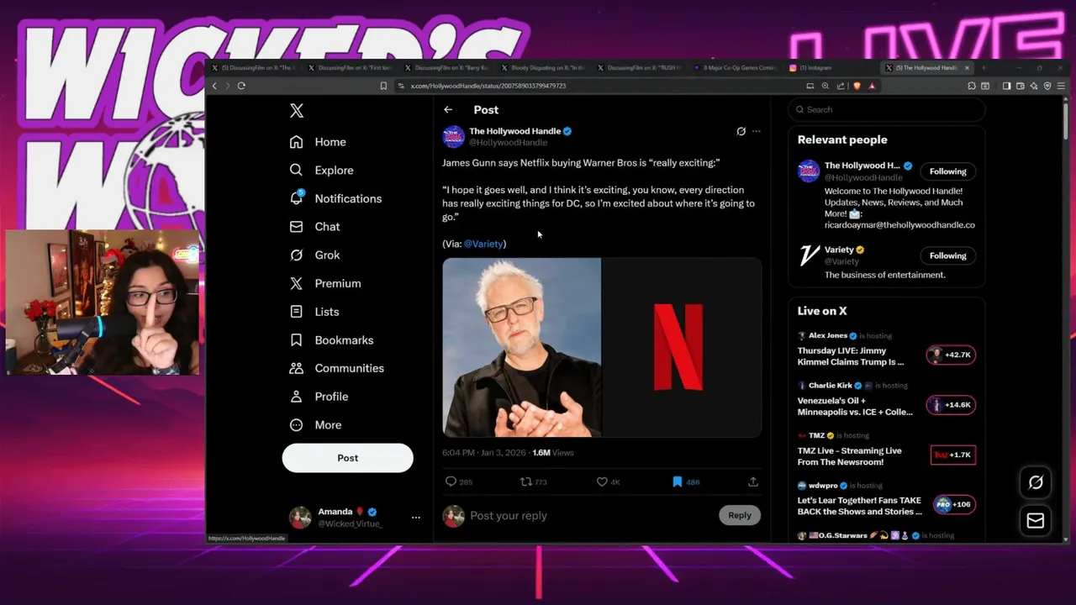Click the Search input field

pyautogui.click(x=887, y=109)
